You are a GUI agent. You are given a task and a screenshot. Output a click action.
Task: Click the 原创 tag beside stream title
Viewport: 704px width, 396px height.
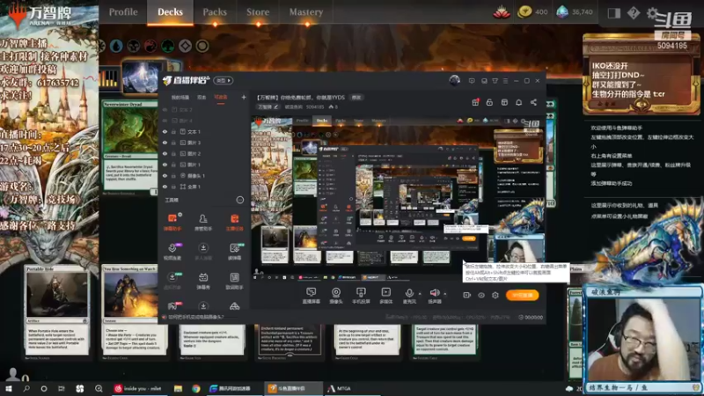pos(356,98)
